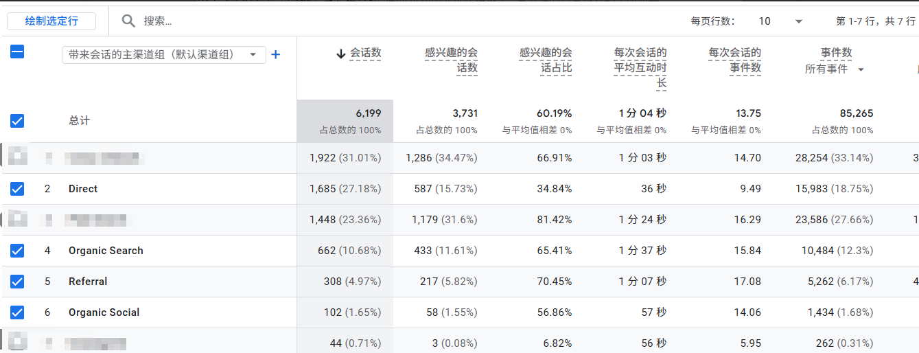Click the 事件数 column header
This screenshot has width=919, height=353.
point(837,53)
